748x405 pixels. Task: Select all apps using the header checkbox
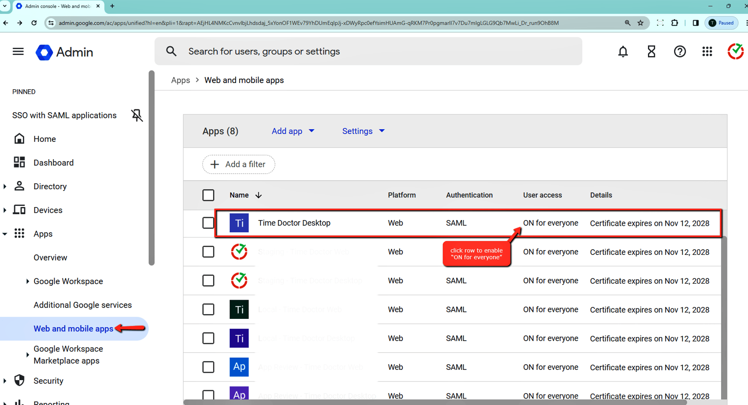(208, 195)
